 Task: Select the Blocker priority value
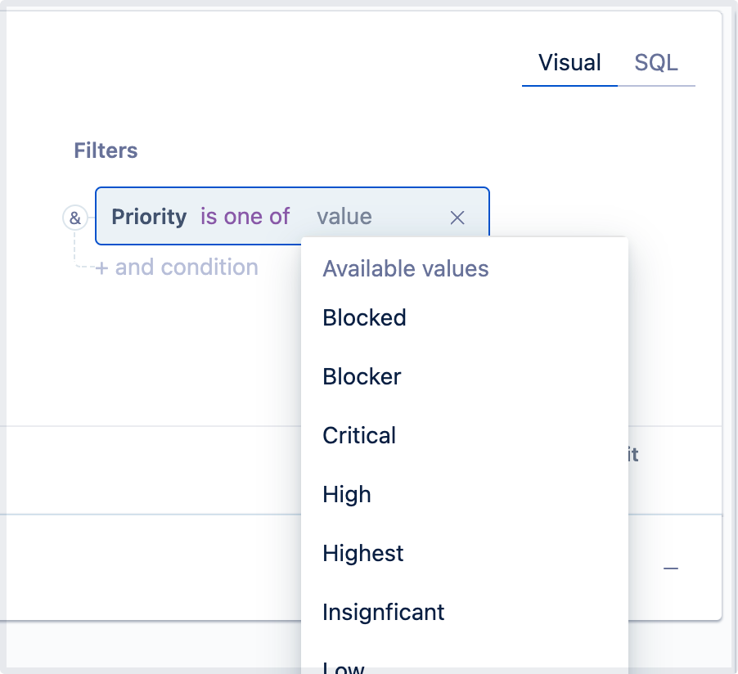coord(362,376)
